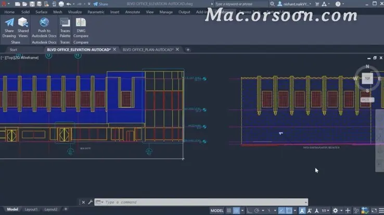Click the search keyword input field
The image size is (384, 215).
[x=241, y=4]
